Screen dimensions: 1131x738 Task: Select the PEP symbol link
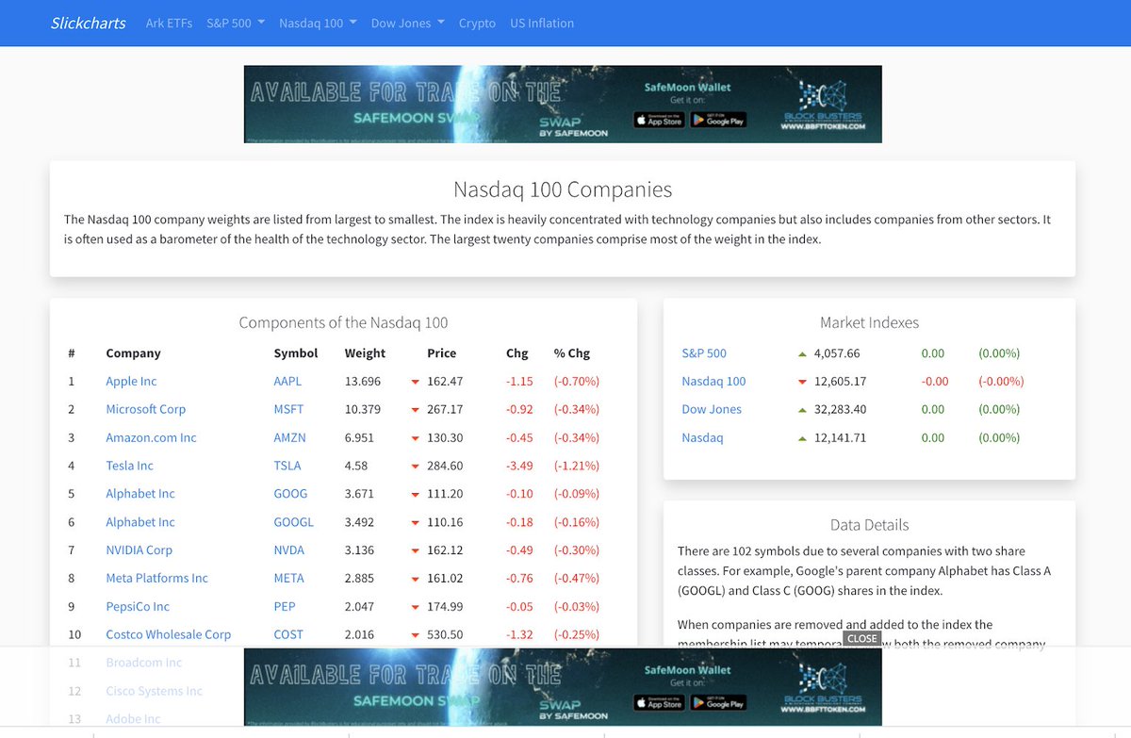(x=284, y=607)
